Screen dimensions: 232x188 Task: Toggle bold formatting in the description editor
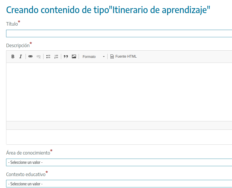point(13,56)
